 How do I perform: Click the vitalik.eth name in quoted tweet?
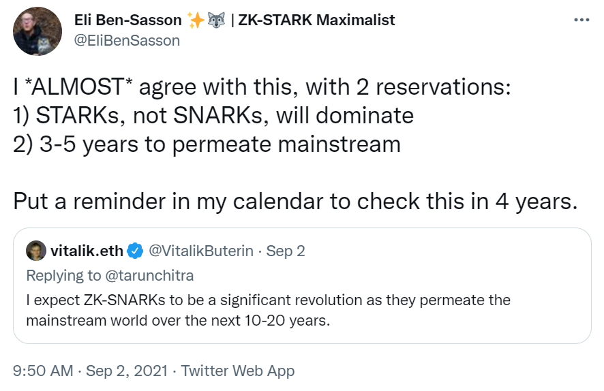pyautogui.click(x=87, y=251)
